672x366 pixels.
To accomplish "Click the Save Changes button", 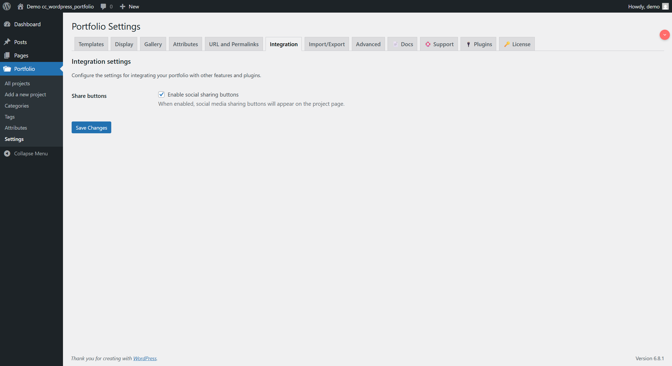I will tap(91, 128).
